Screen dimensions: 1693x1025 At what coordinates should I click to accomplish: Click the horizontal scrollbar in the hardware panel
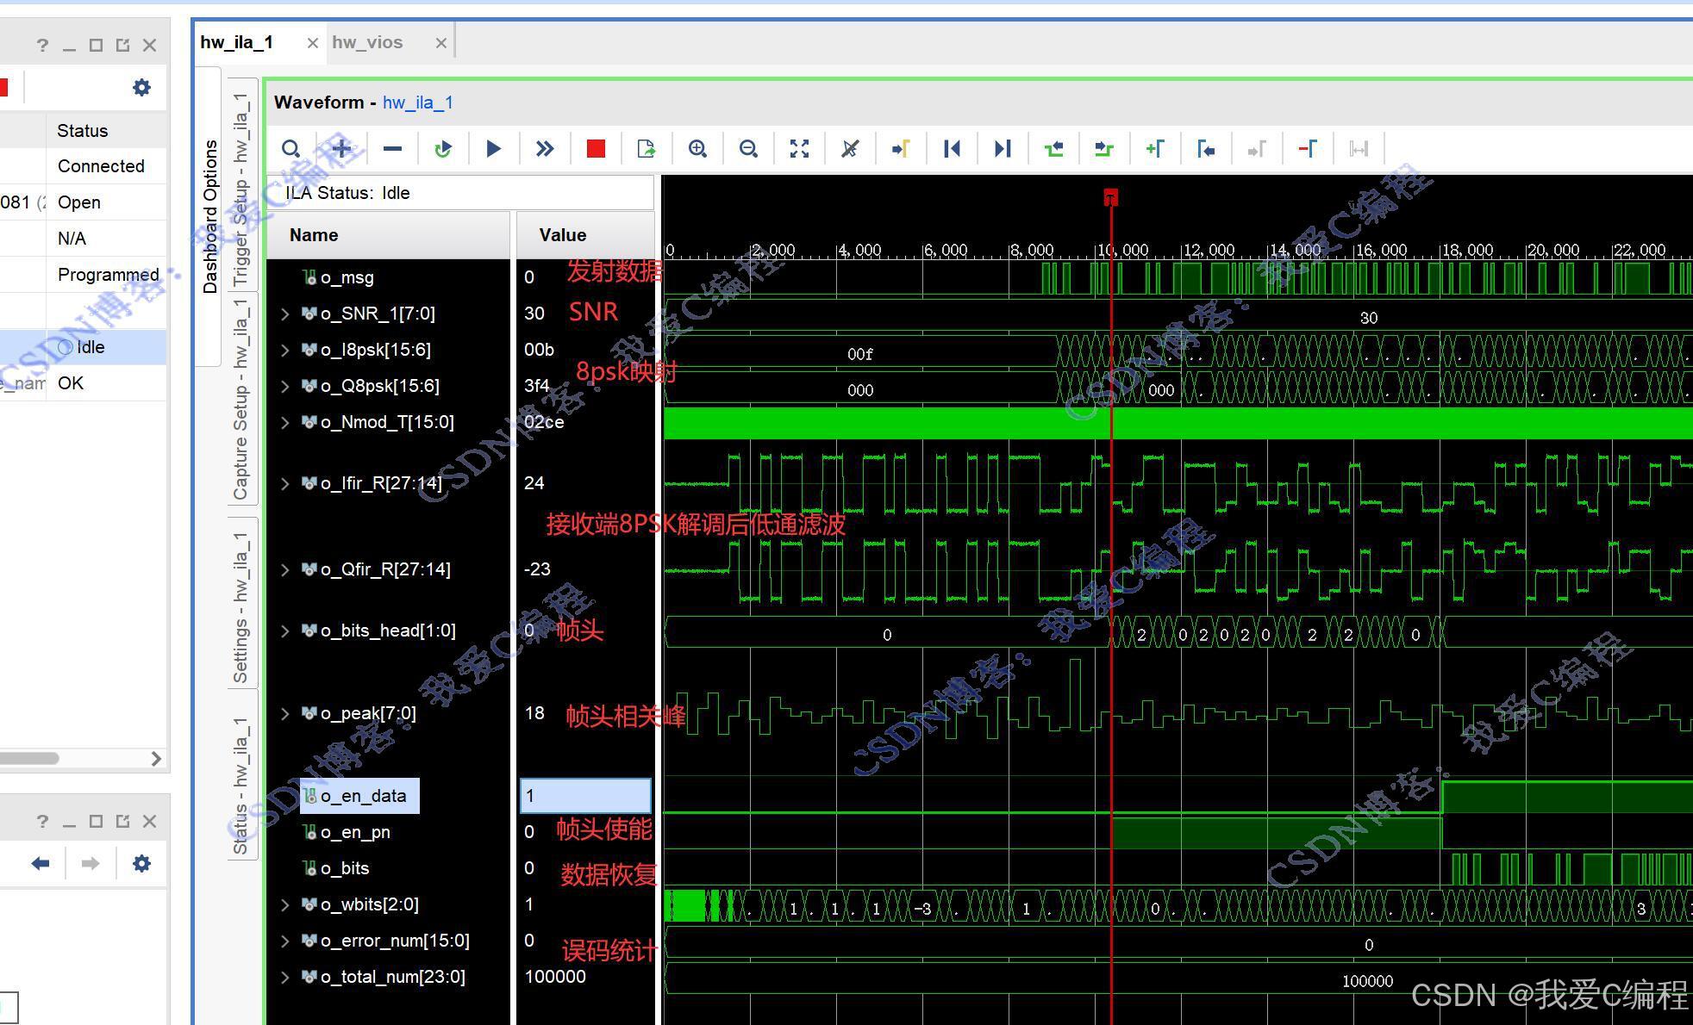tap(30, 759)
